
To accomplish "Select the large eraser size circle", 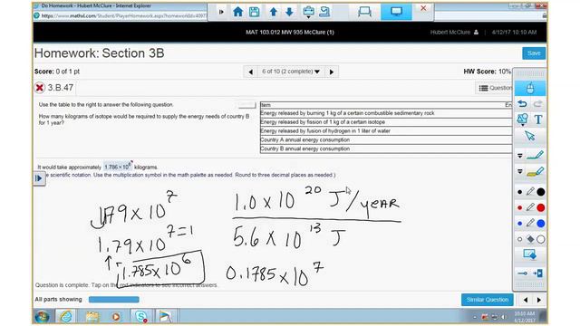I will pyautogui.click(x=541, y=239).
